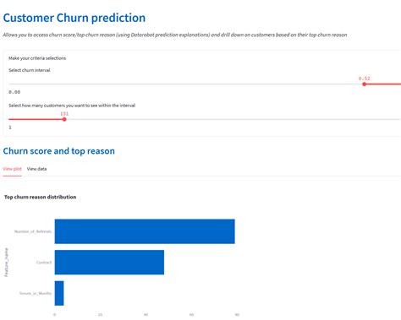Click the red filled section of customer slider
Image resolution: width=401 pixels, height=320 pixels.
tap(36, 119)
